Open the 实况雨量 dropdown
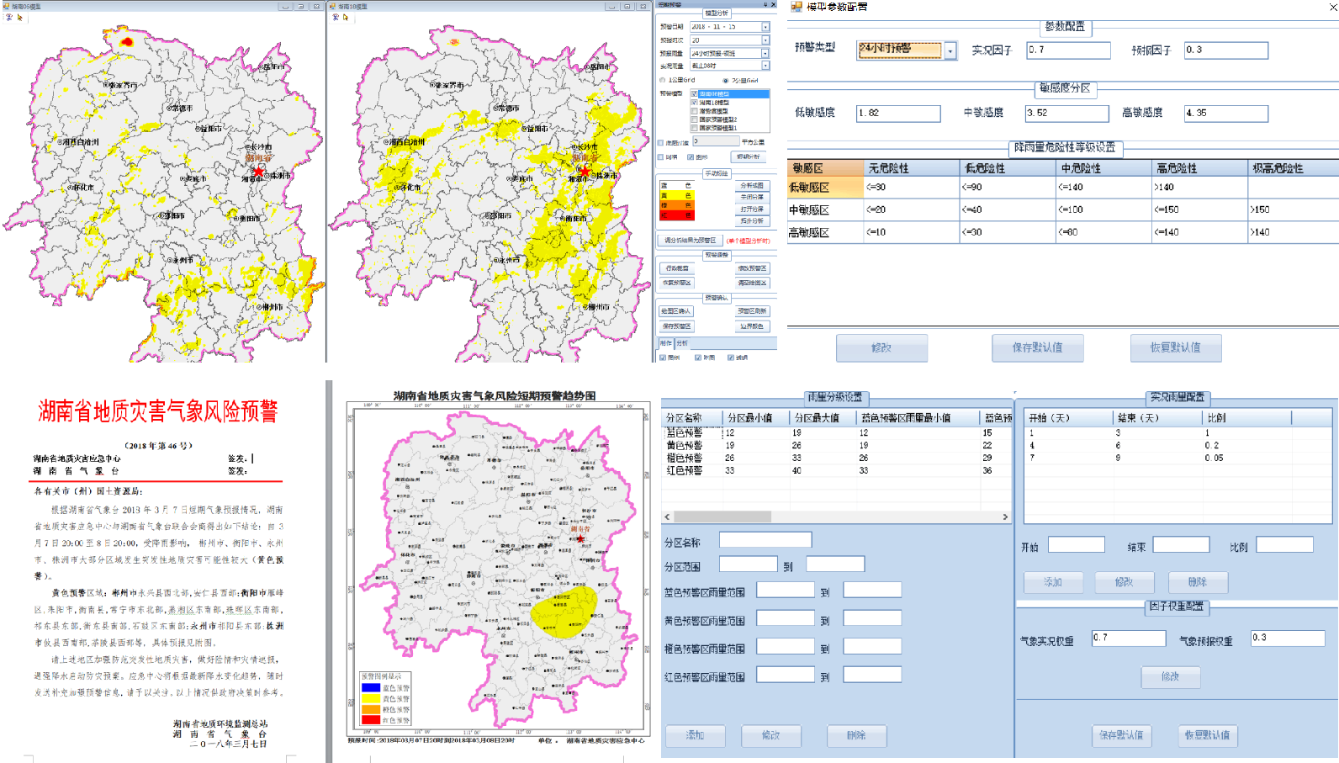 765,66
